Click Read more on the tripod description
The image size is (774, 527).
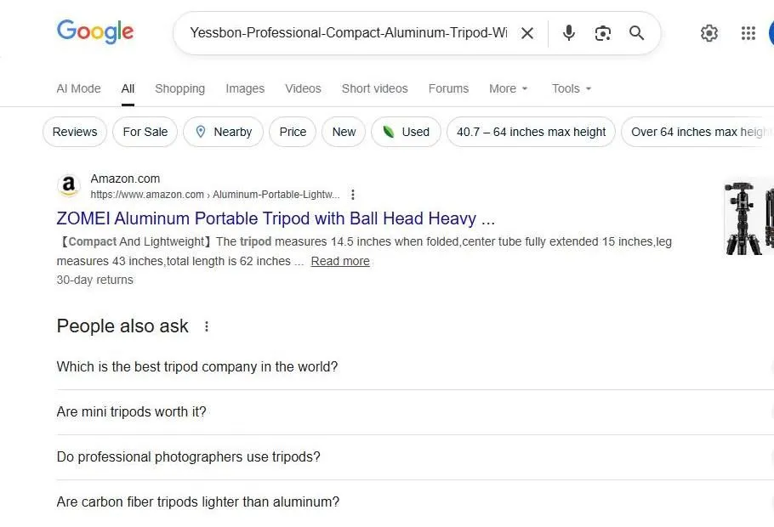(x=340, y=261)
